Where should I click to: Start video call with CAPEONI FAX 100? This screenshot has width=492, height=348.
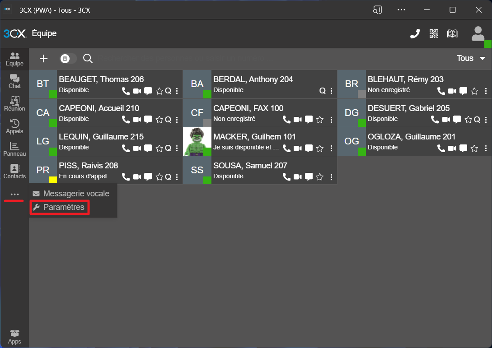point(298,120)
